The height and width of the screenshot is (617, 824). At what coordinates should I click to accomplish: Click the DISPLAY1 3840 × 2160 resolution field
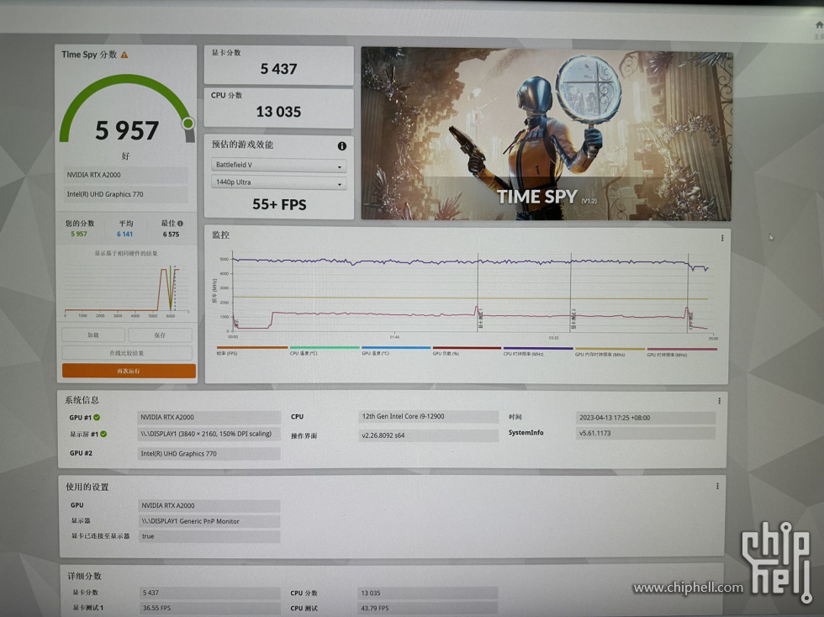click(209, 434)
